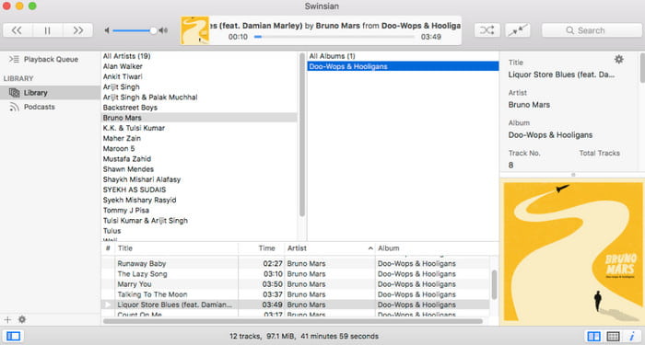Select artist Shawn Mendes

[x=199, y=169]
